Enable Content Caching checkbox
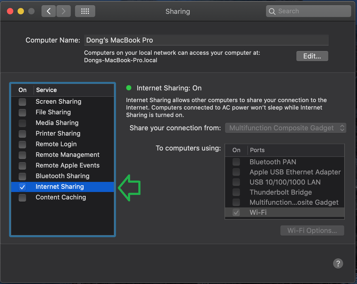The width and height of the screenshot is (357, 284). (x=22, y=198)
